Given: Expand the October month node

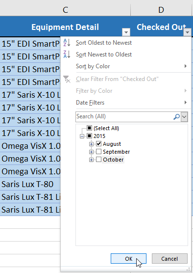Looking at the screenshot, I should (x=91, y=160).
